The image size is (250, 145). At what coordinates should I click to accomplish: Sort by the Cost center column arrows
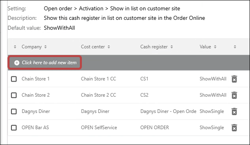click(x=109, y=47)
